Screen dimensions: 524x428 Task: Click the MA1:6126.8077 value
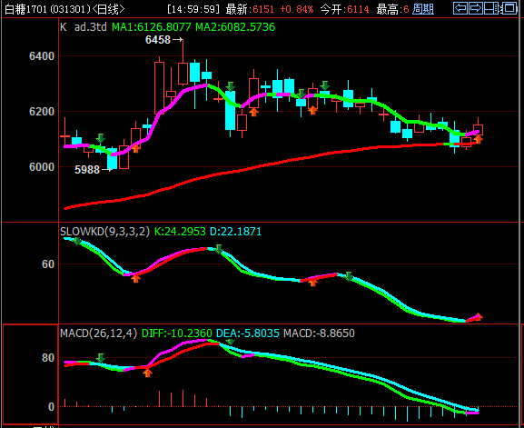coord(152,26)
